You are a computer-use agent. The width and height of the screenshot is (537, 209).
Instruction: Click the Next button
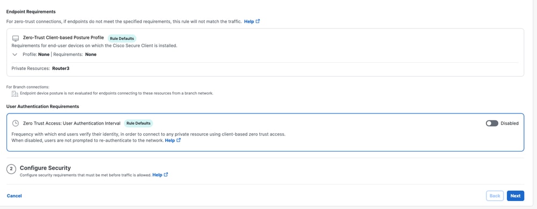pyautogui.click(x=515, y=196)
